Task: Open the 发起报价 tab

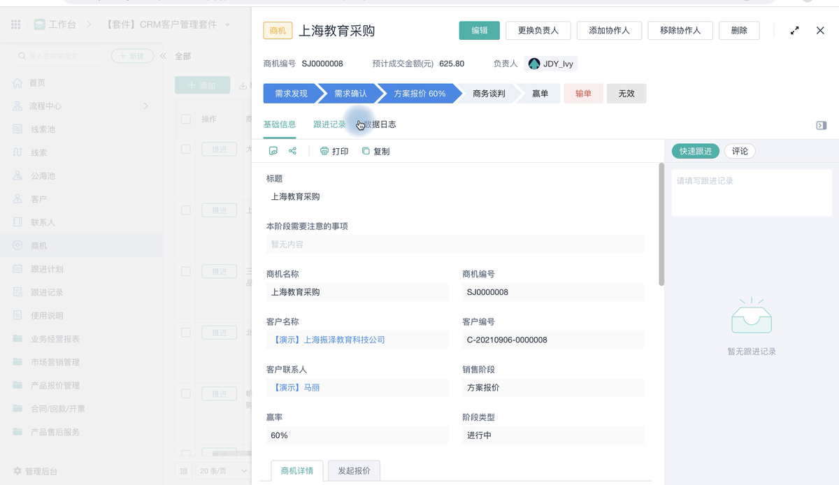Action: [x=354, y=471]
